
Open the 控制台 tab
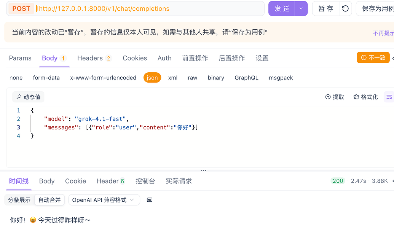145,181
